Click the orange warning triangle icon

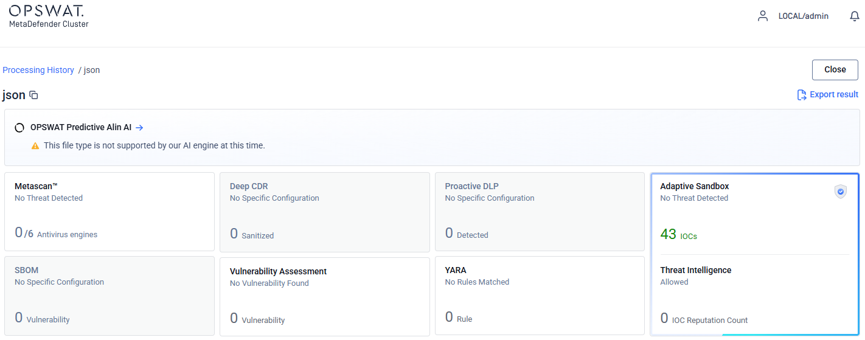[35, 146]
